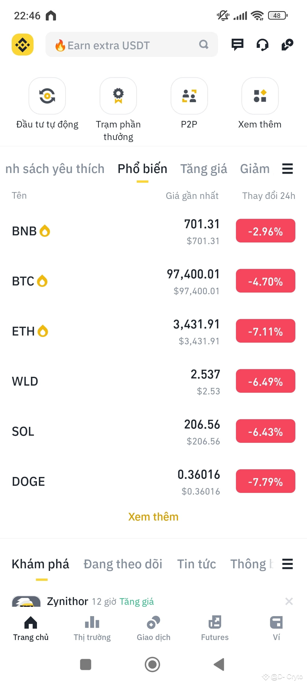Toggle BNB -2.96% change badge

tap(265, 231)
